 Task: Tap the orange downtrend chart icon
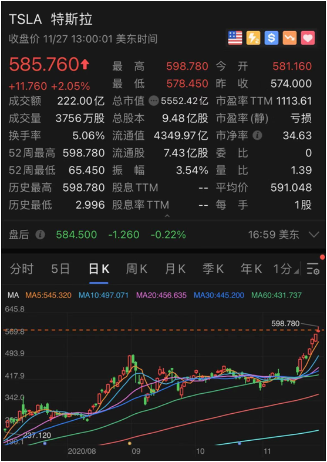point(289,38)
